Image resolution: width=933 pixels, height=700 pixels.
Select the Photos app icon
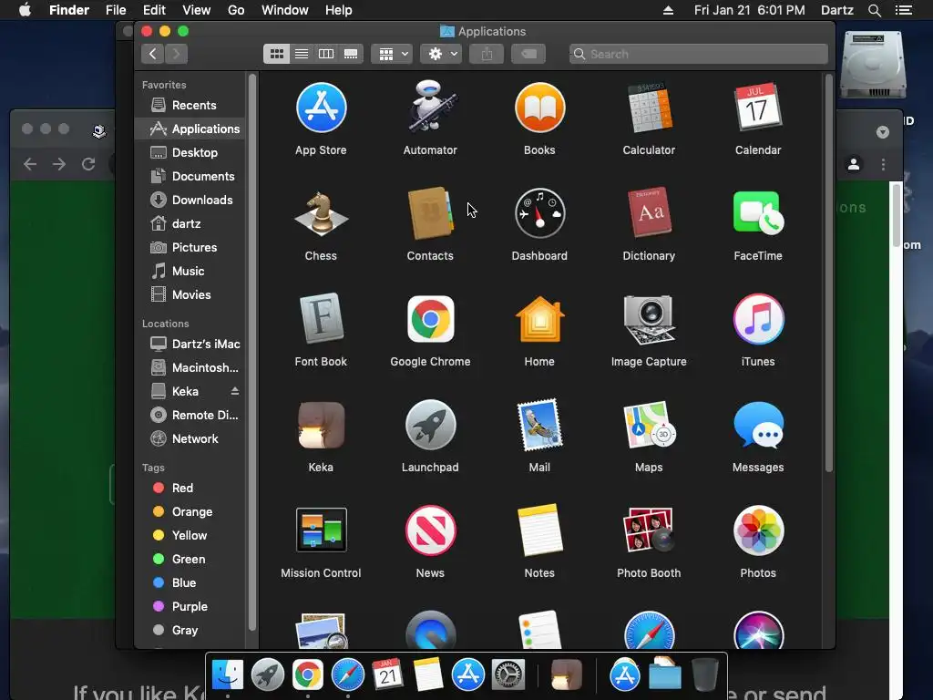coord(758,530)
